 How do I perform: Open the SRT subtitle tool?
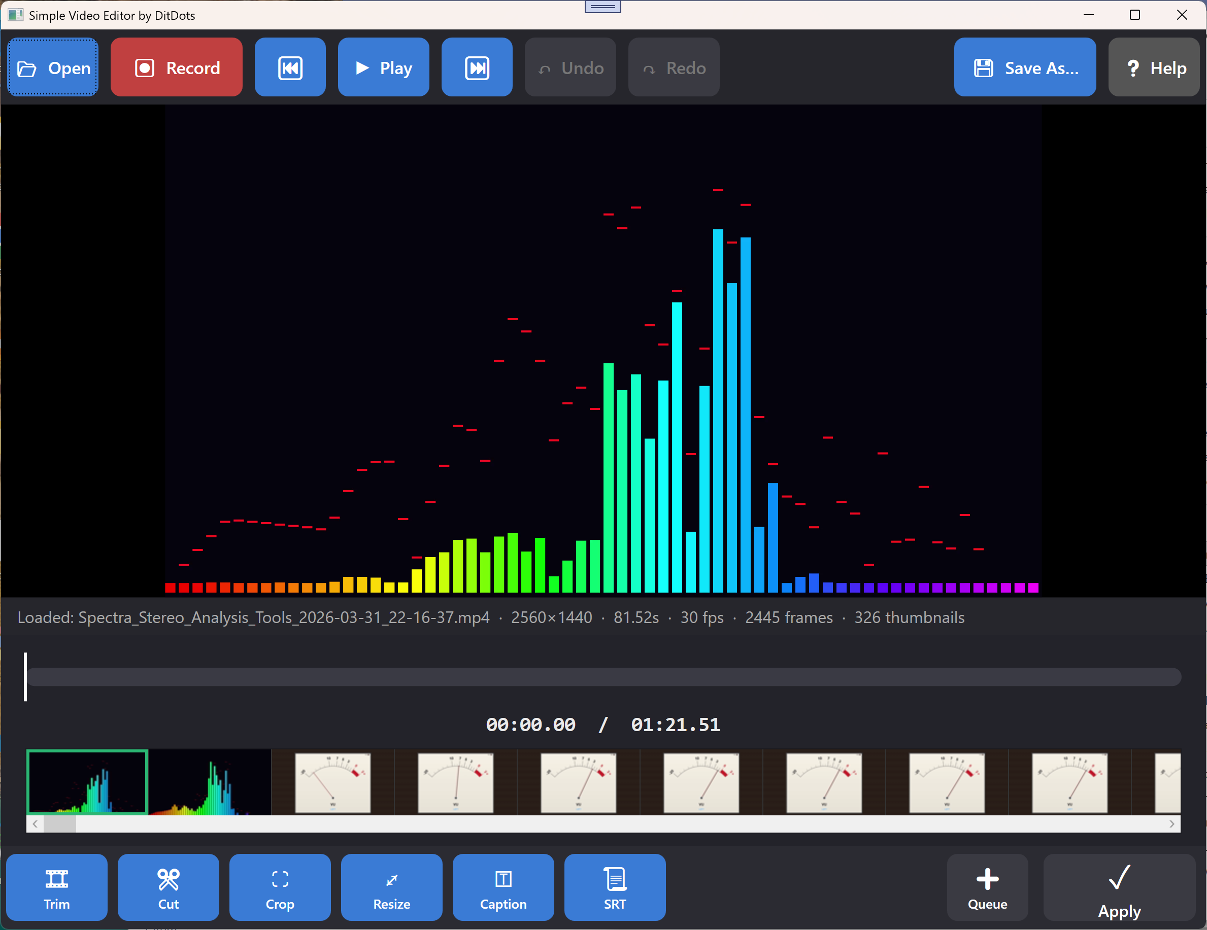pyautogui.click(x=615, y=887)
